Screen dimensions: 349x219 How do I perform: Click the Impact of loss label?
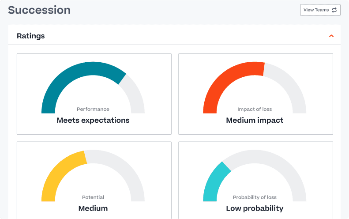pos(255,109)
